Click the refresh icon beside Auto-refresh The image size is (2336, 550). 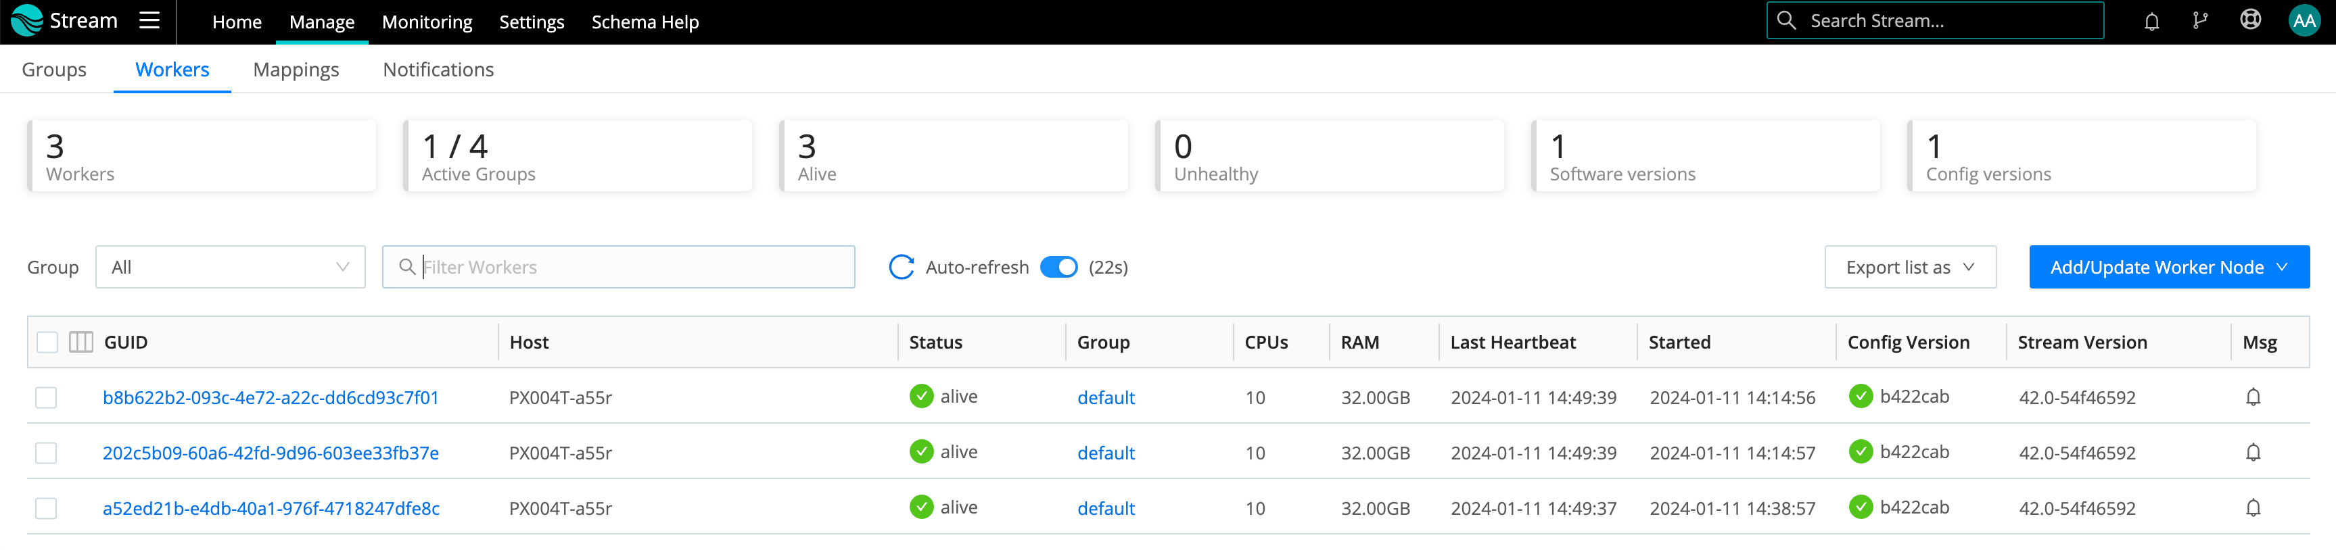point(900,268)
